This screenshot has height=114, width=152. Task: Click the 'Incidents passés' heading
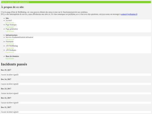(14, 64)
